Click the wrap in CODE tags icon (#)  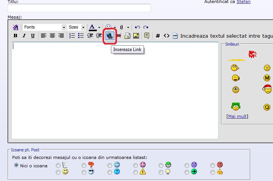click(x=158, y=36)
